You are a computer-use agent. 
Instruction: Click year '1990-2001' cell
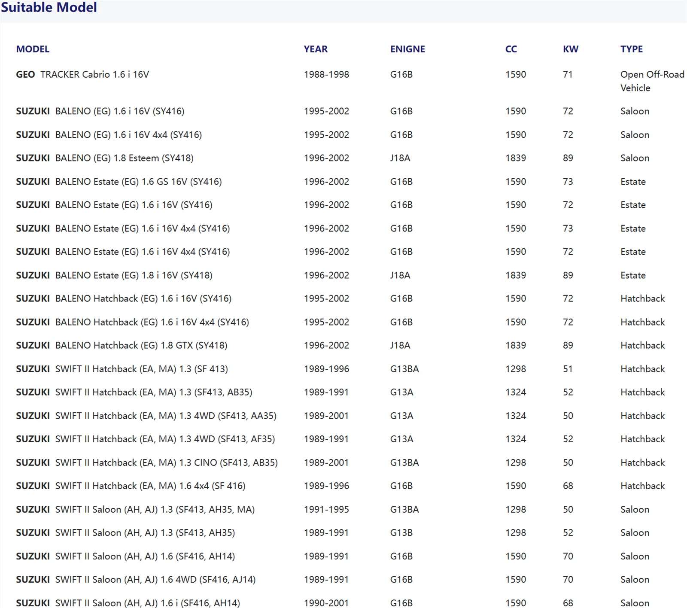pos(326,603)
